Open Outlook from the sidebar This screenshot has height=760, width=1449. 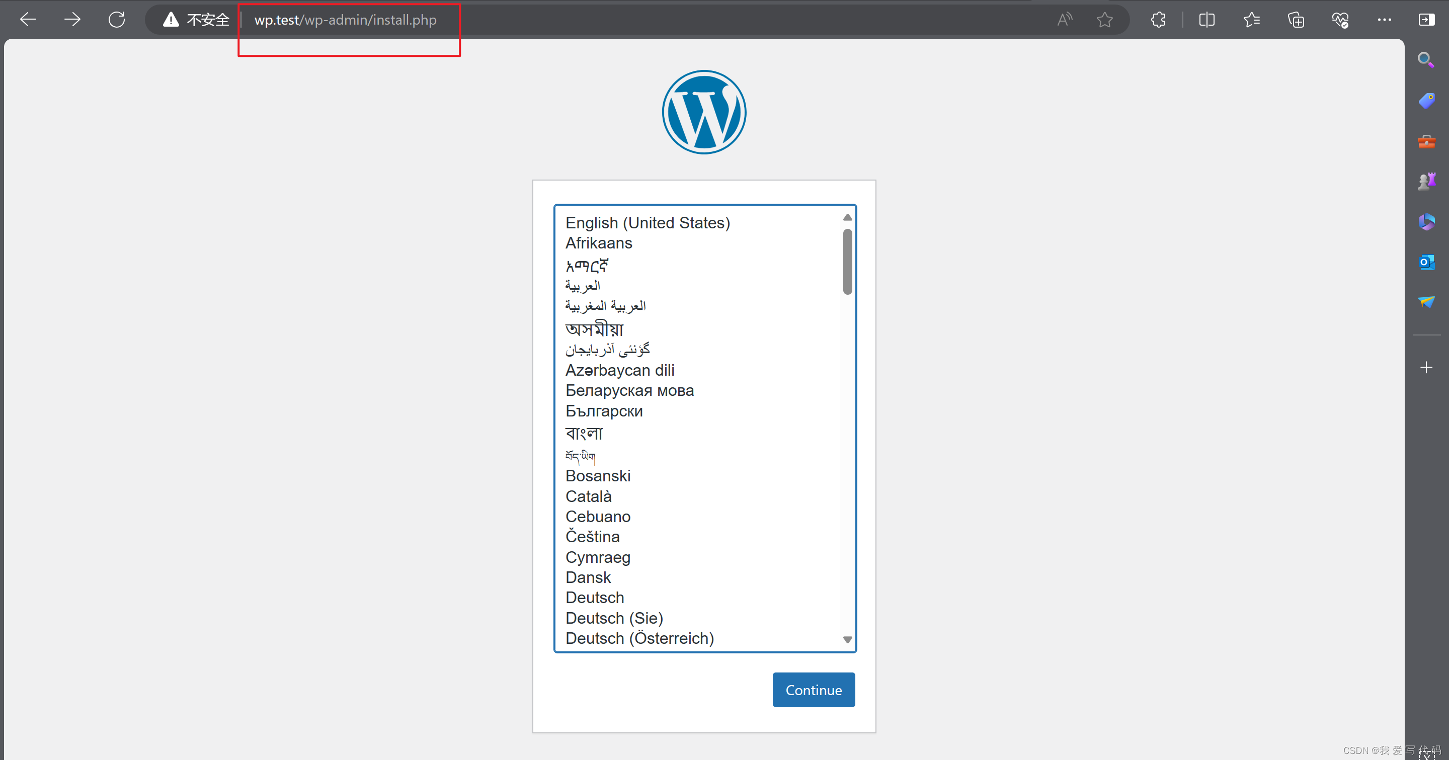coord(1427,262)
